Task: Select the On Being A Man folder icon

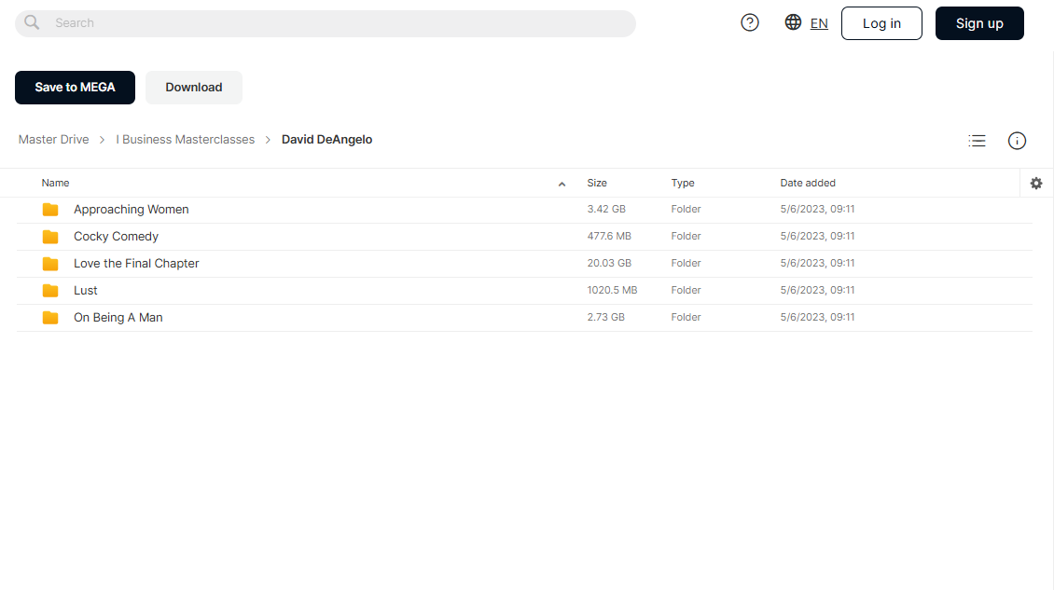Action: [50, 317]
